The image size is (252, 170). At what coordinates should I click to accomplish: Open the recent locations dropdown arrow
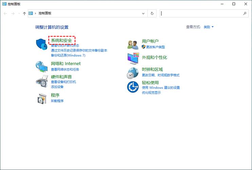tap(19, 14)
